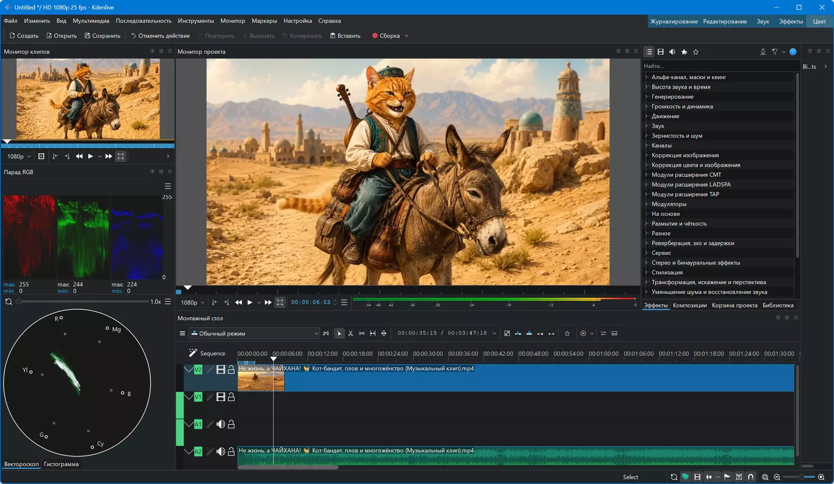Expand the 'Генерирование' effects category
The height and width of the screenshot is (484, 834).
pos(646,96)
